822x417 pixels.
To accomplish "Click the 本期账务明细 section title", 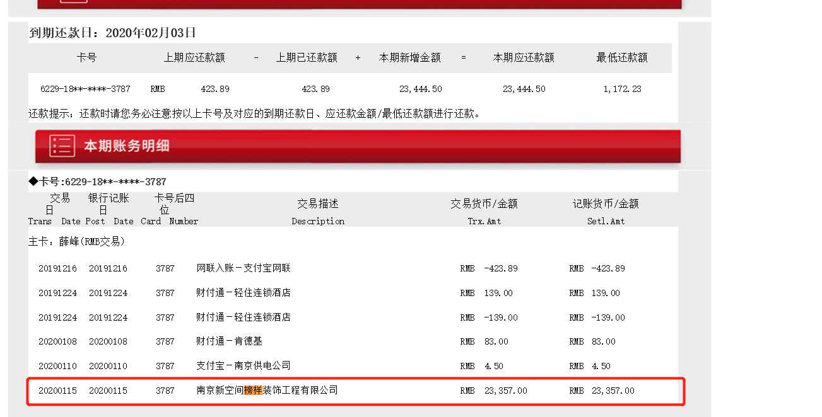I will [127, 146].
